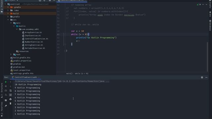Hide the Run tool window

(206, 77)
